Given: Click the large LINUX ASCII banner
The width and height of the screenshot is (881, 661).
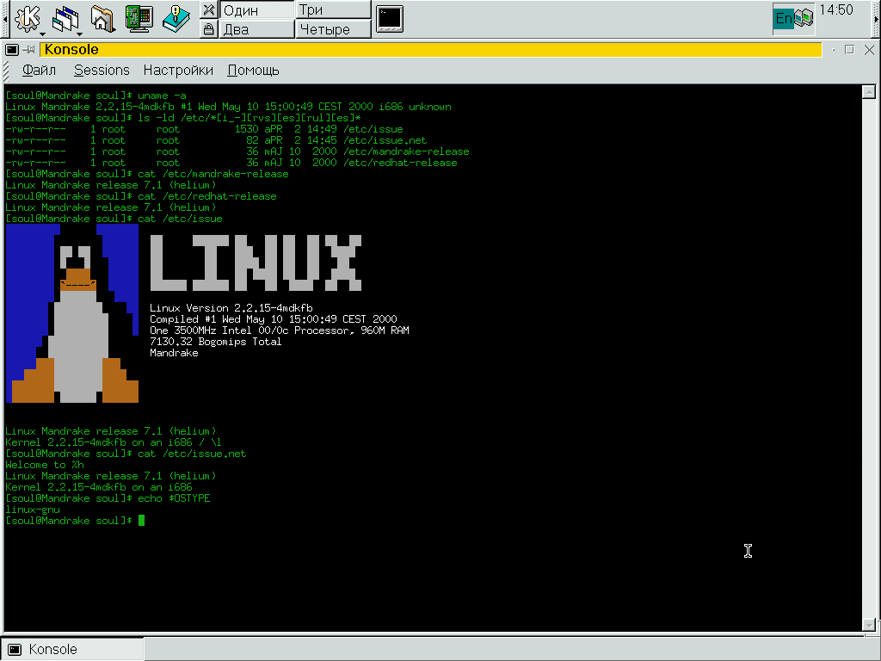Looking at the screenshot, I should [x=255, y=263].
